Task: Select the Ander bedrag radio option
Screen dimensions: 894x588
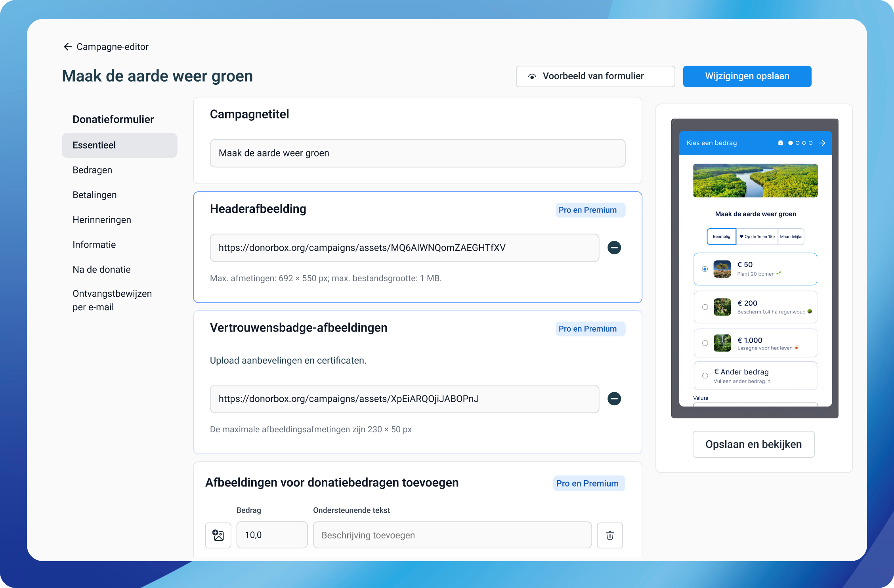Action: pyautogui.click(x=705, y=376)
